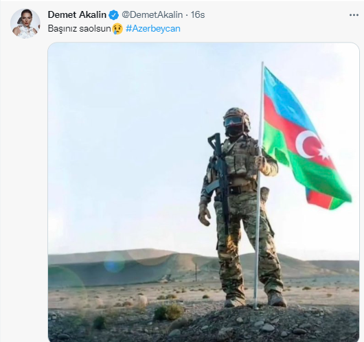This screenshot has width=364, height=342.
Task: Click the soldier's helmet and goggles
Action: [236, 121]
